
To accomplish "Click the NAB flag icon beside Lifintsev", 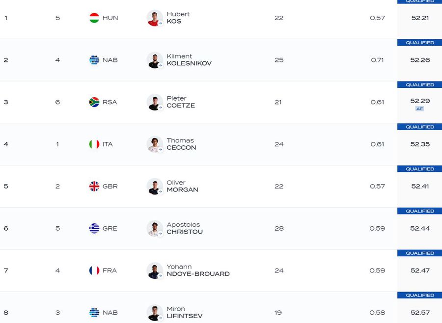I will coord(93,313).
